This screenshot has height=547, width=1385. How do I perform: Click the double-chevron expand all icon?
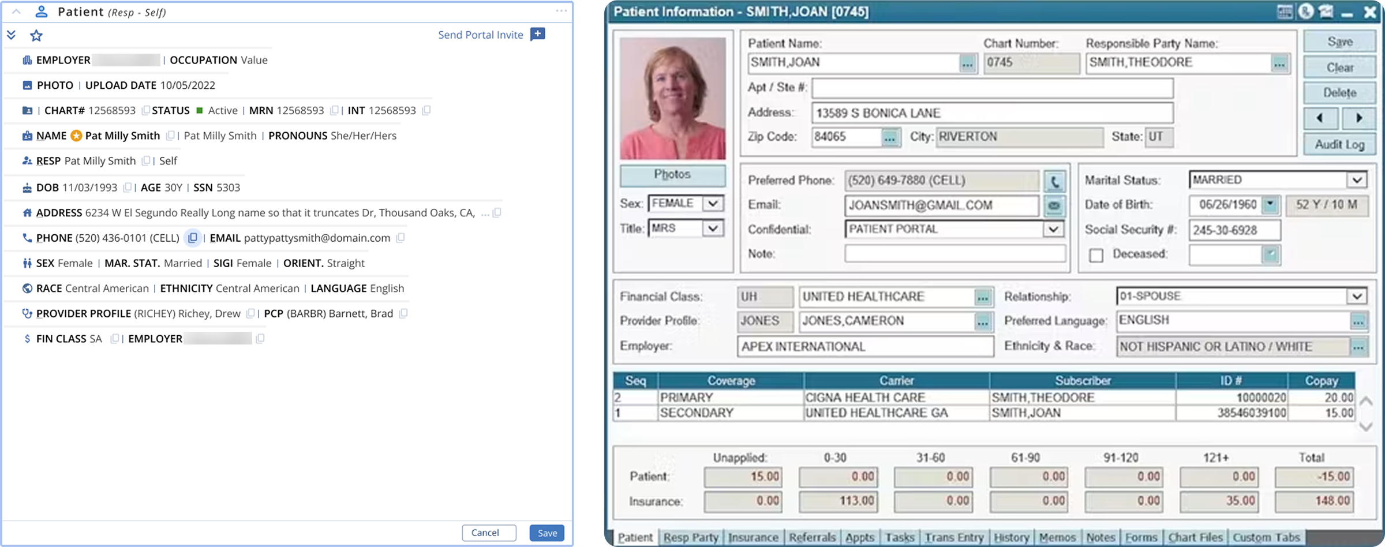click(x=11, y=35)
